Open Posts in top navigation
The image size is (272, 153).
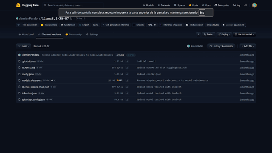click(x=193, y=5)
